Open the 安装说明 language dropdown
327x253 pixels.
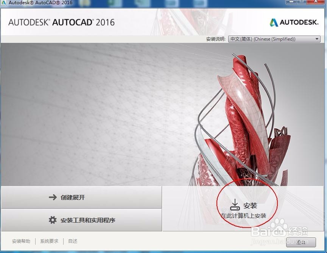coord(274,39)
